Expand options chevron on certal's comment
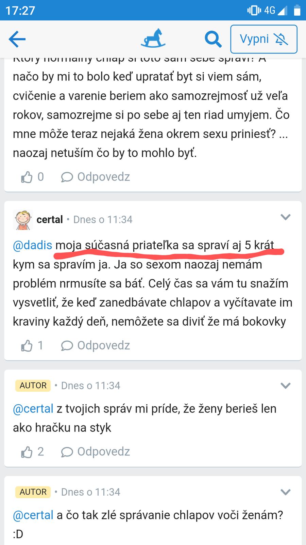This screenshot has width=306, height=545. tap(285, 217)
